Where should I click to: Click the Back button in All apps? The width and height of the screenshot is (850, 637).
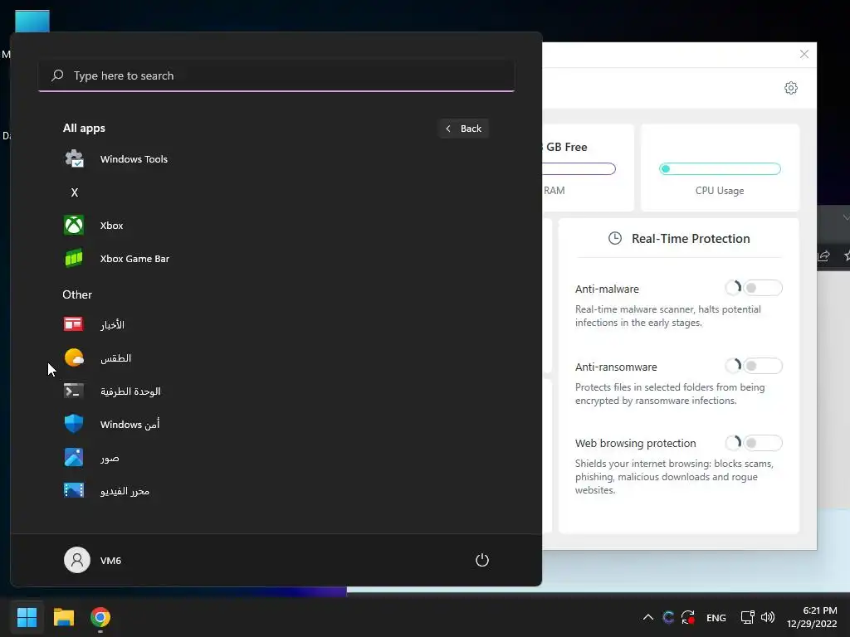click(464, 129)
